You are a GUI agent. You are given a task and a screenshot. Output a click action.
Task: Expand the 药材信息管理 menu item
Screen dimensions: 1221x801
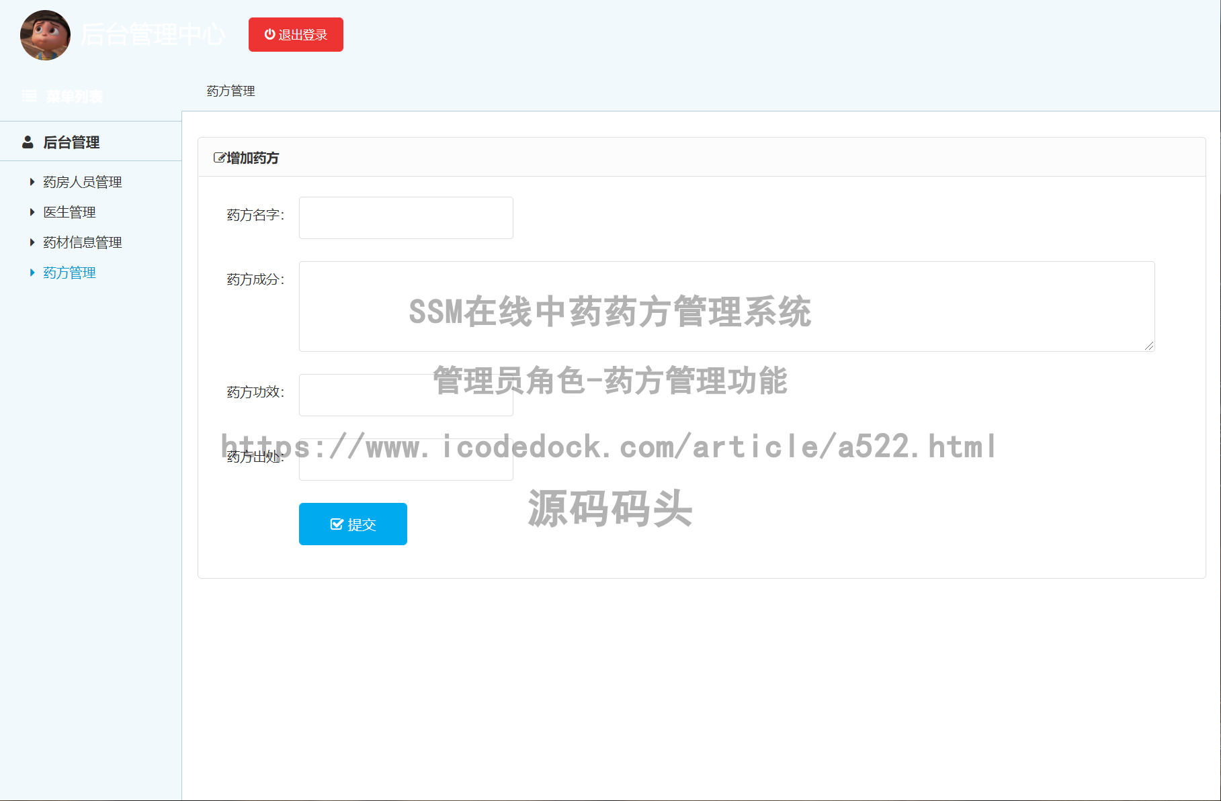(x=82, y=242)
